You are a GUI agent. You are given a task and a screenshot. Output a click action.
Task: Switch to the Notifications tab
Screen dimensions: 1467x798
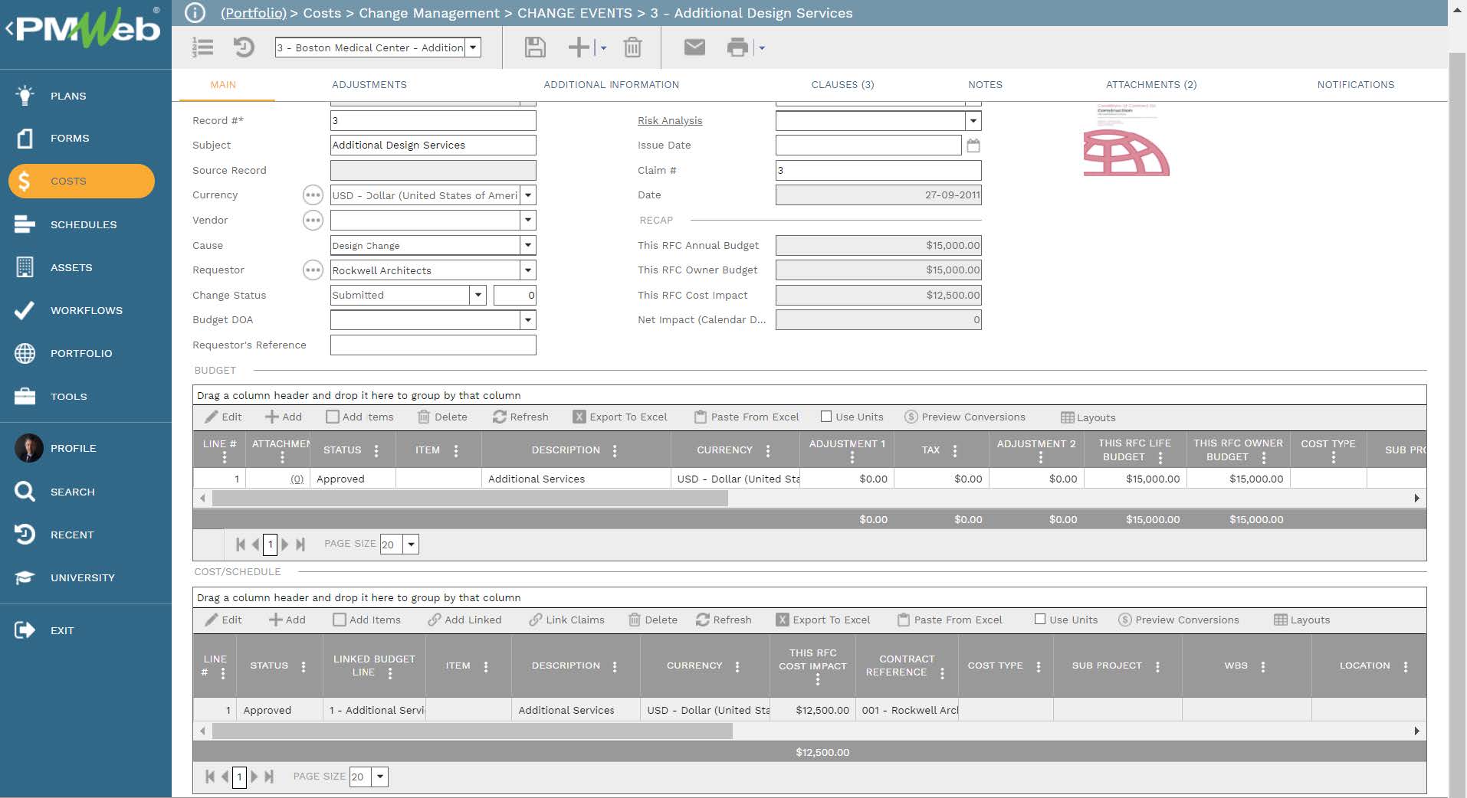pos(1355,84)
